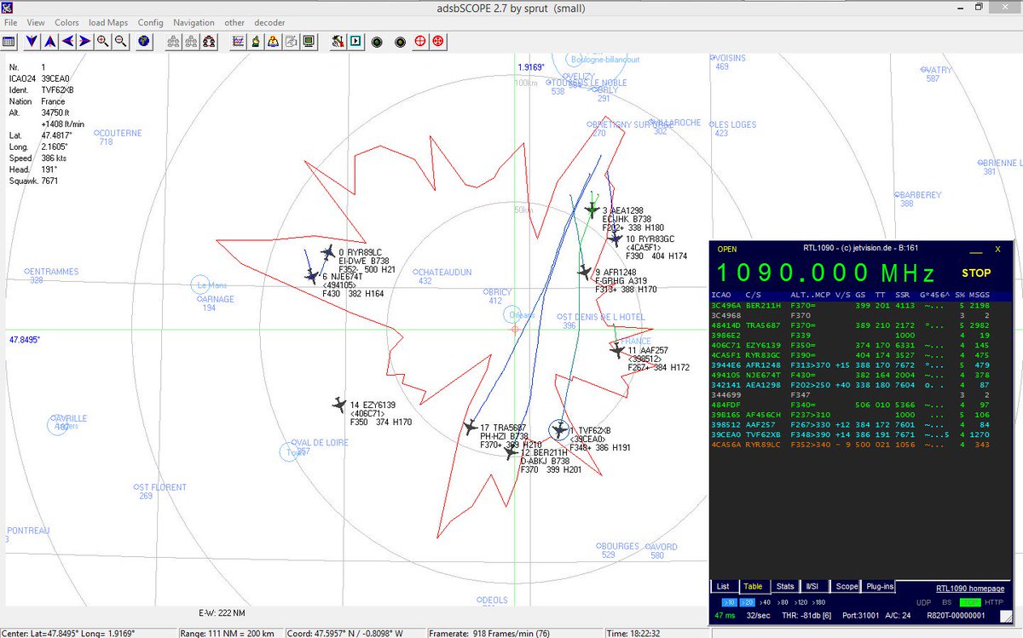Open the File menu

pos(11,22)
